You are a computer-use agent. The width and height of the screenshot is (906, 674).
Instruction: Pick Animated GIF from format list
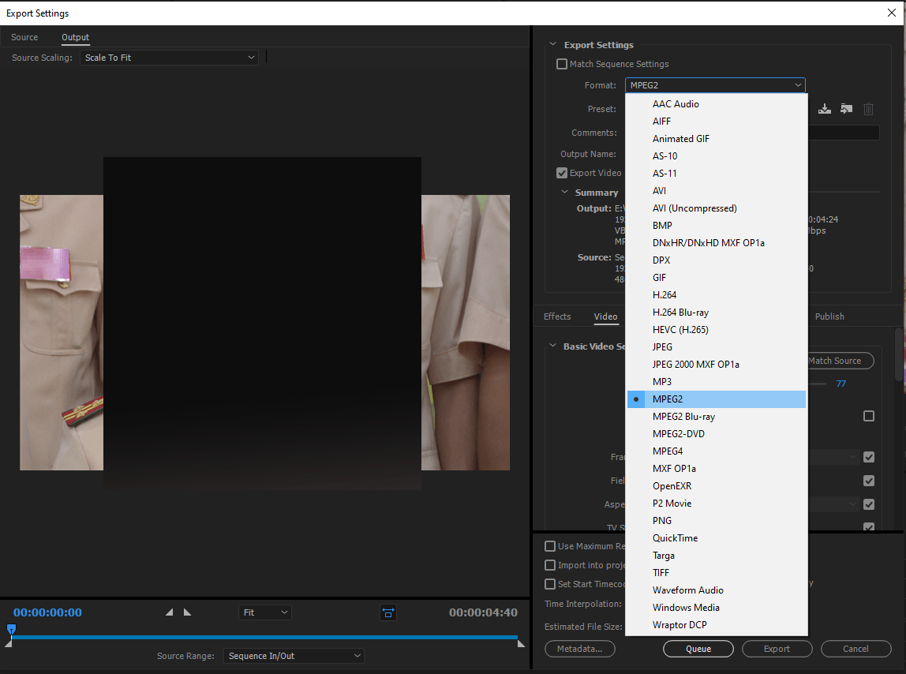pos(717,139)
